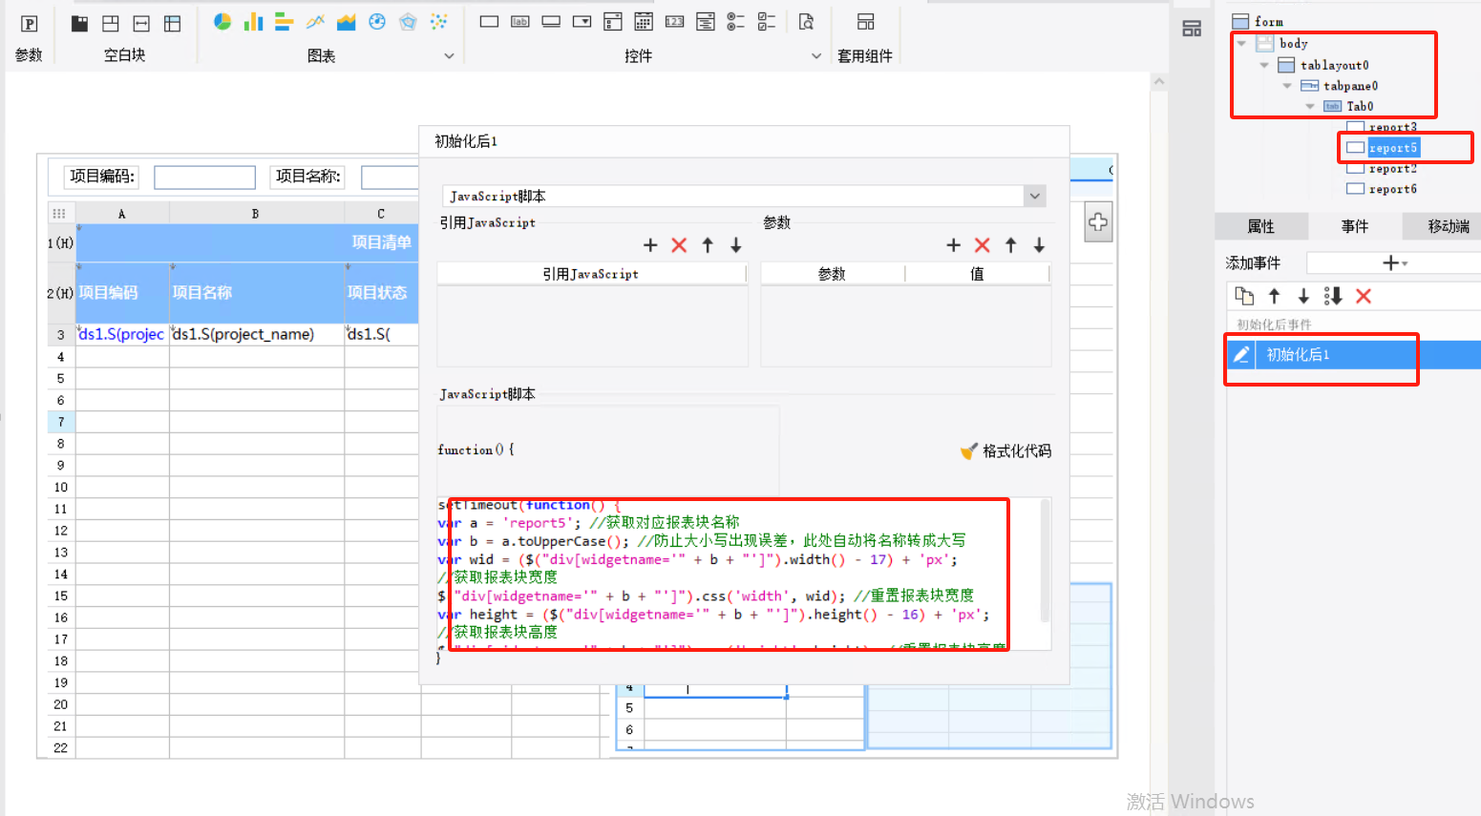This screenshot has width=1481, height=816.
Task: Open the 添加事件 plus dropdown
Action: click(1394, 262)
